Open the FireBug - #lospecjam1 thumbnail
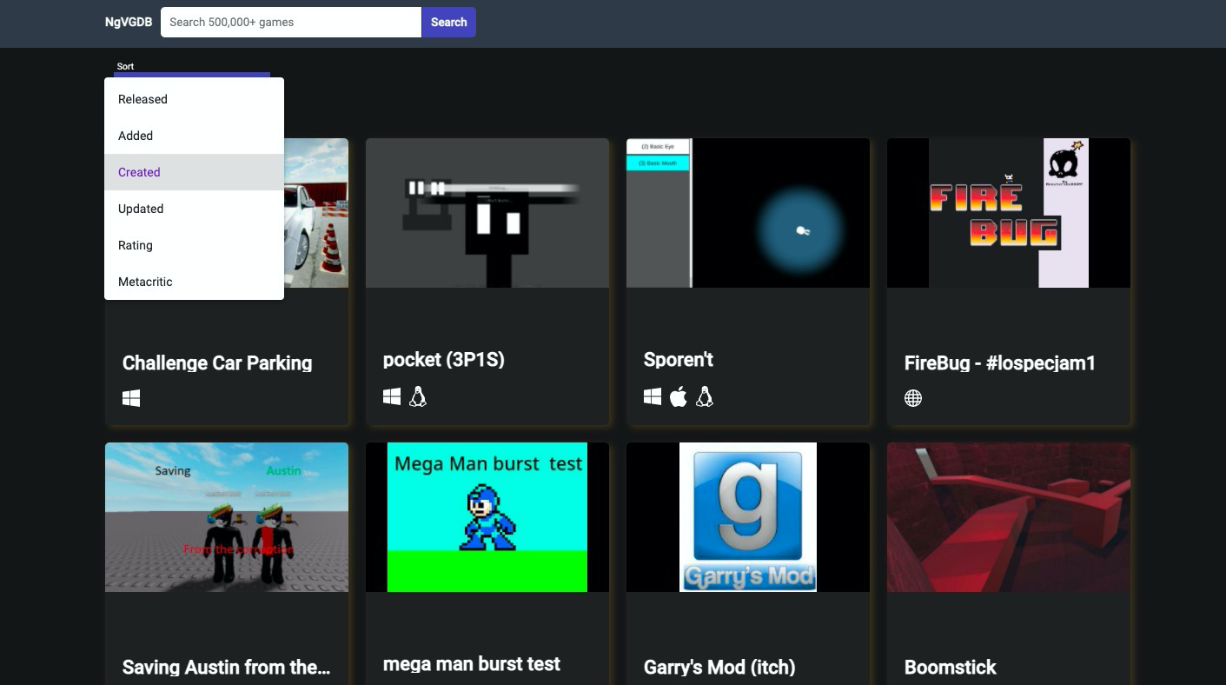1226x685 pixels. click(x=1008, y=212)
